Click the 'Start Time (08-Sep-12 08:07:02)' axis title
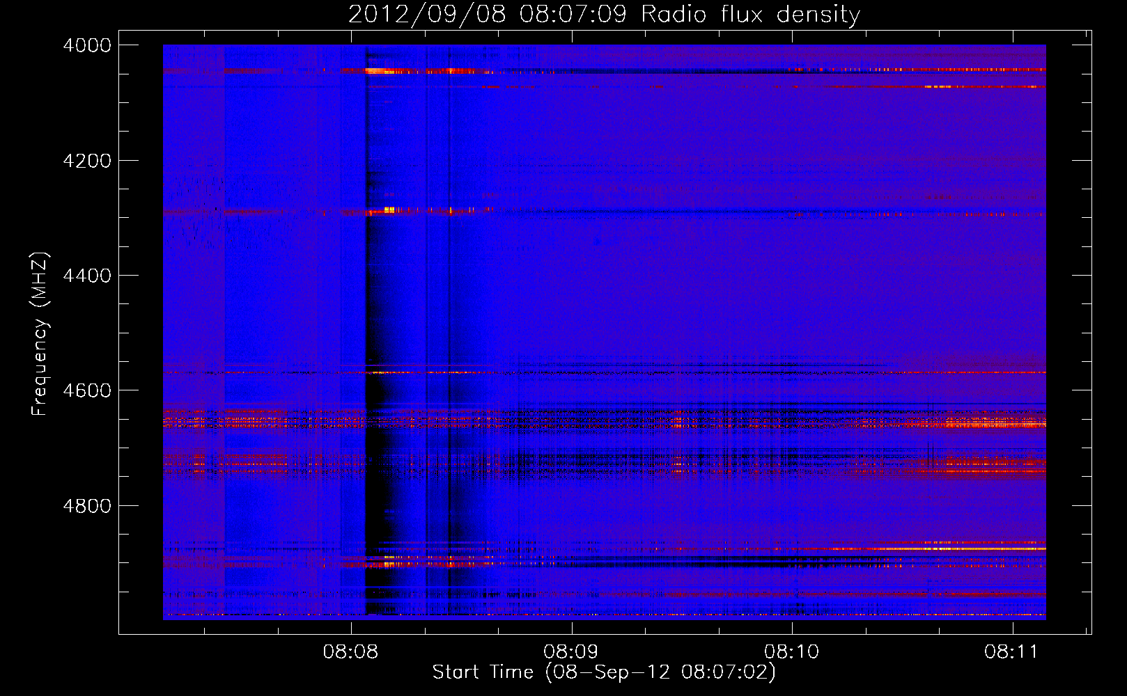Viewport: 1127px width, 696px height. 604,672
